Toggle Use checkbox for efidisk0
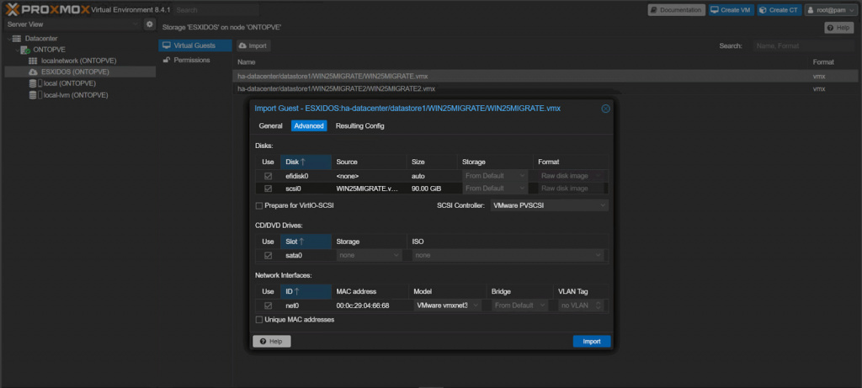 [269, 177]
